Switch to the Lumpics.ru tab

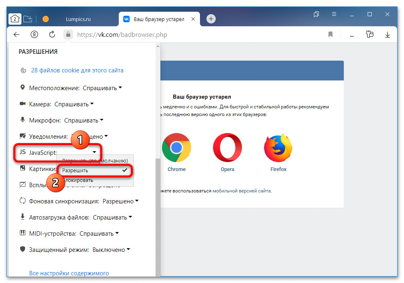pyautogui.click(x=78, y=19)
